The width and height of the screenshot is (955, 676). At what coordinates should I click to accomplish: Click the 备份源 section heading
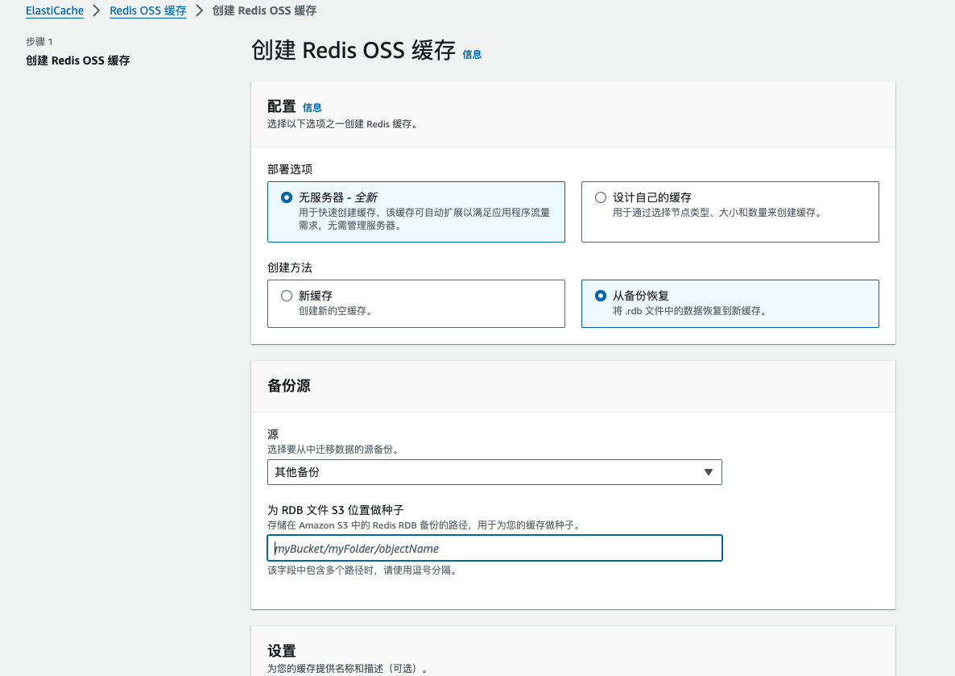click(x=289, y=386)
